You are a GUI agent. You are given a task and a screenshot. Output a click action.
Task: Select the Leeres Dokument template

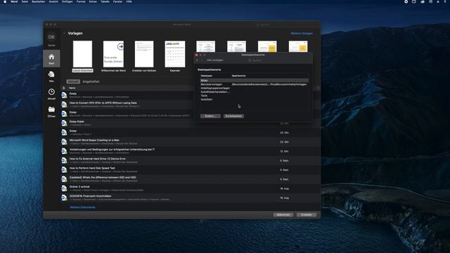click(x=82, y=56)
